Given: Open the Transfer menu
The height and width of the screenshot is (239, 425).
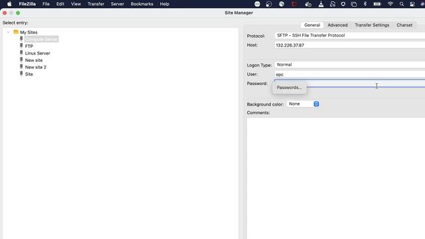Looking at the screenshot, I should tap(96, 4).
